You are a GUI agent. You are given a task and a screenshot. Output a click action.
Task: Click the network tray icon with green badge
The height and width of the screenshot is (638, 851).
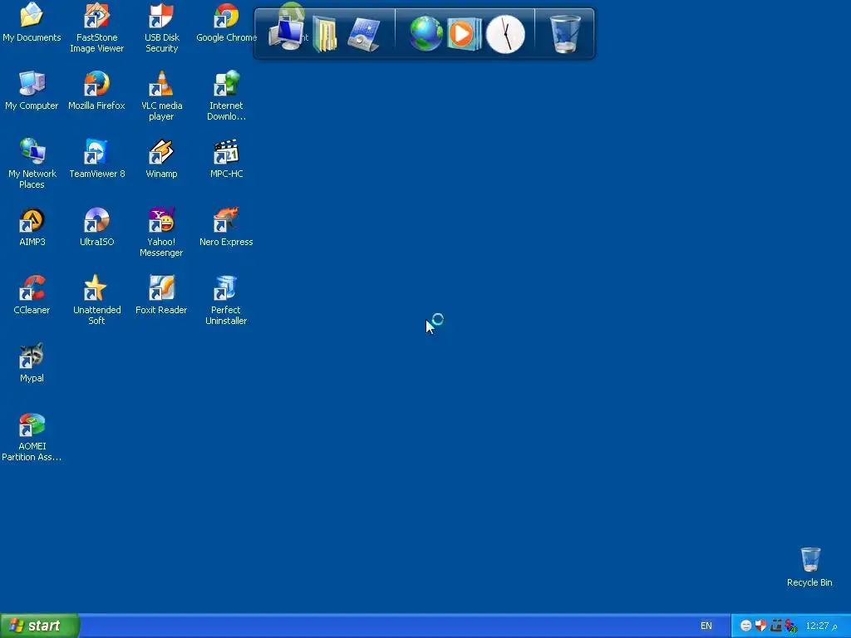[x=791, y=626]
